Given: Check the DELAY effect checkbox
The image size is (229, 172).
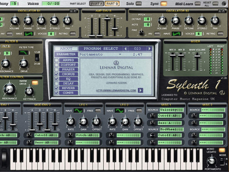Looking at the screenshot, I should [56, 83].
